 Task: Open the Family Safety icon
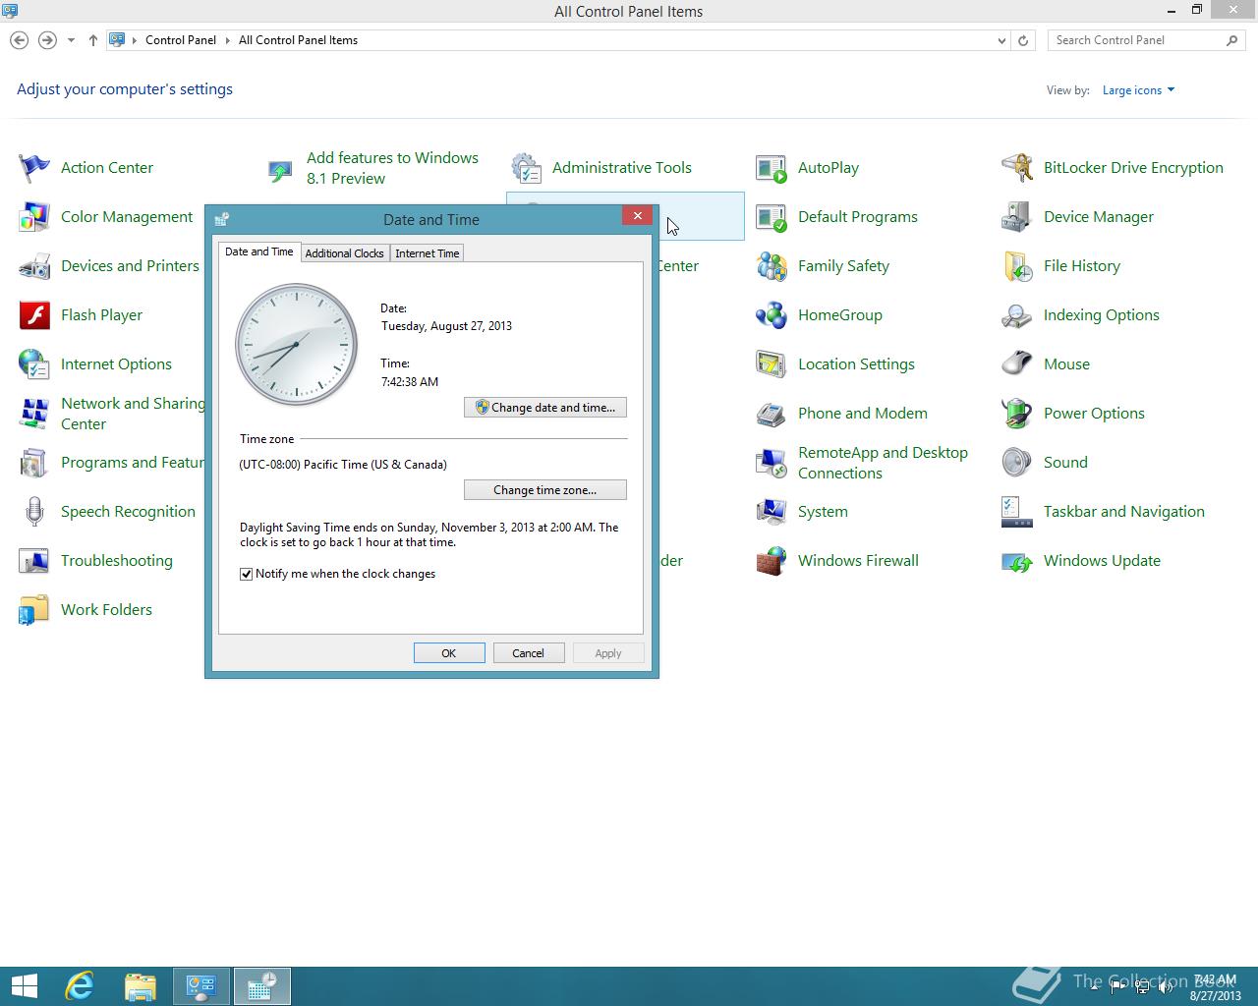click(772, 266)
